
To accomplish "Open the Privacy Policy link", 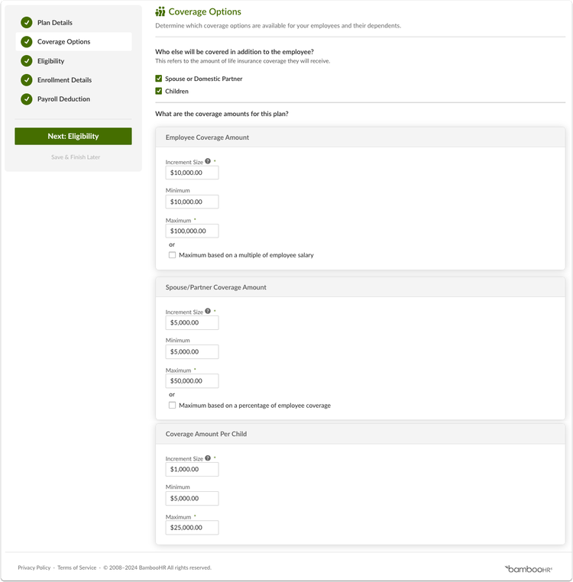I will click(34, 567).
